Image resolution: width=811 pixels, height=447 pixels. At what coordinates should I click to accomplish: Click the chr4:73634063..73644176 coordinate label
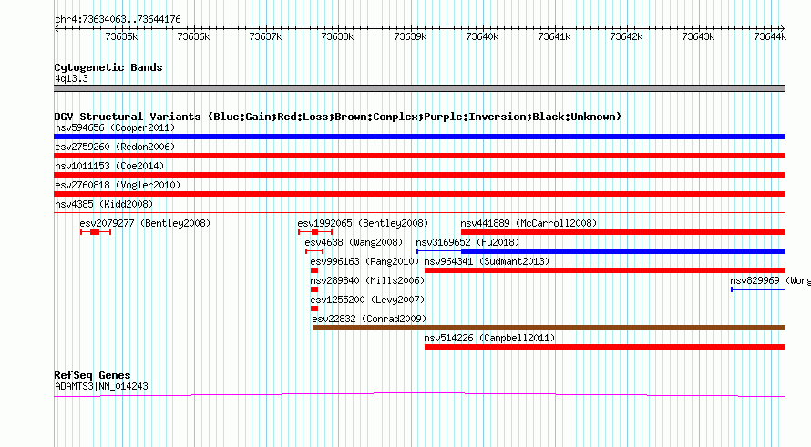118,20
